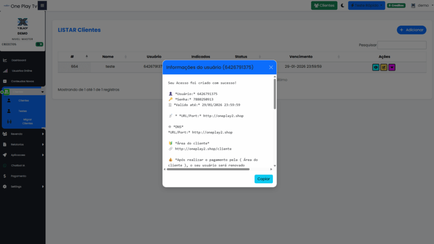Click the Adicionar button

point(411,30)
